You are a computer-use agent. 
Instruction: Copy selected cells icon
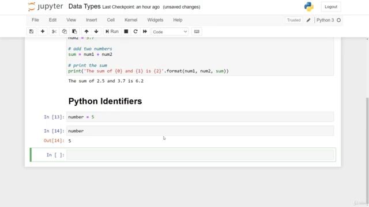64,32
